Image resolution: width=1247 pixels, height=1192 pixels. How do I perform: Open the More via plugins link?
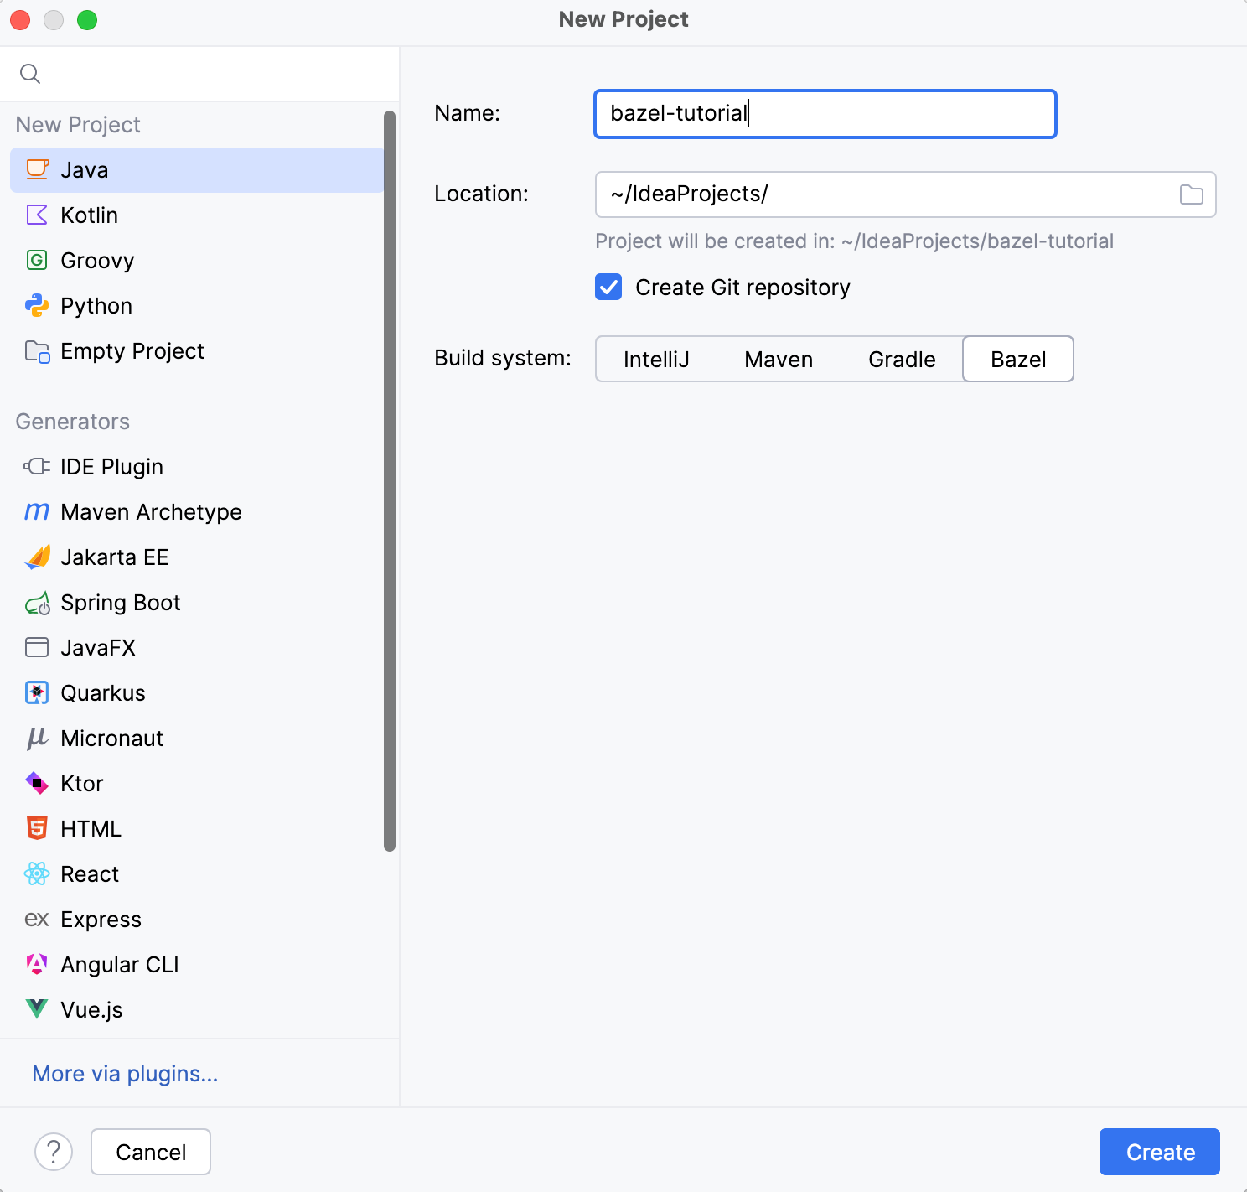[125, 1074]
